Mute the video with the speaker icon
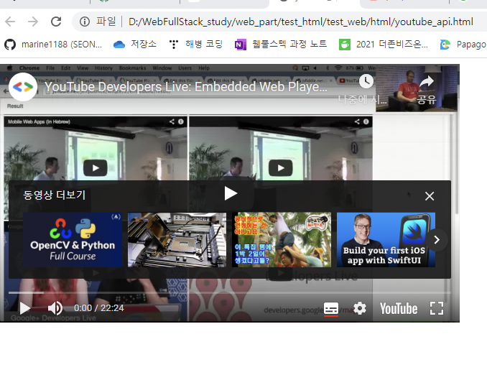This screenshot has width=487, height=375. (x=55, y=308)
